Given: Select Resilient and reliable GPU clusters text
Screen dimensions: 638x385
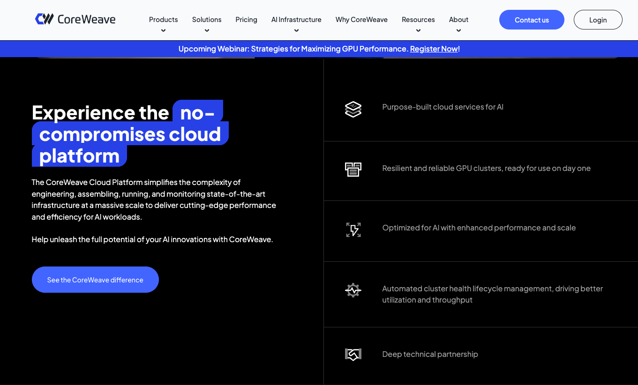Looking at the screenshot, I should coord(486,168).
